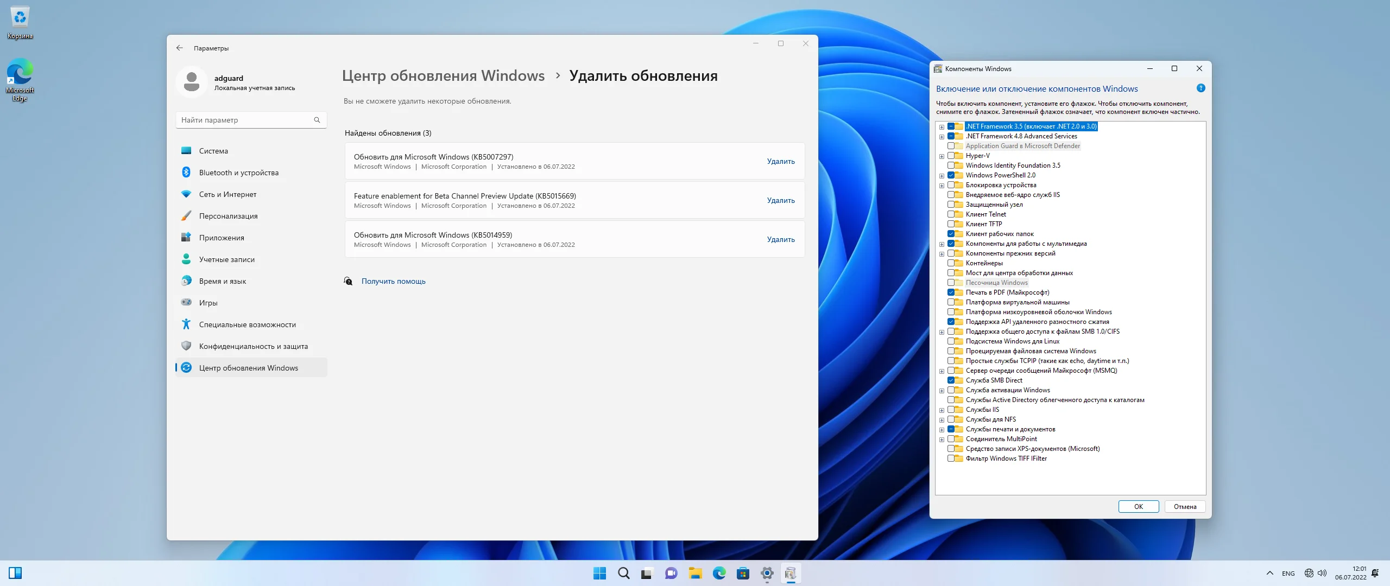Click the search magnifier in Найти параметр
Viewport: 1390px width, 586px height.
[x=317, y=120]
